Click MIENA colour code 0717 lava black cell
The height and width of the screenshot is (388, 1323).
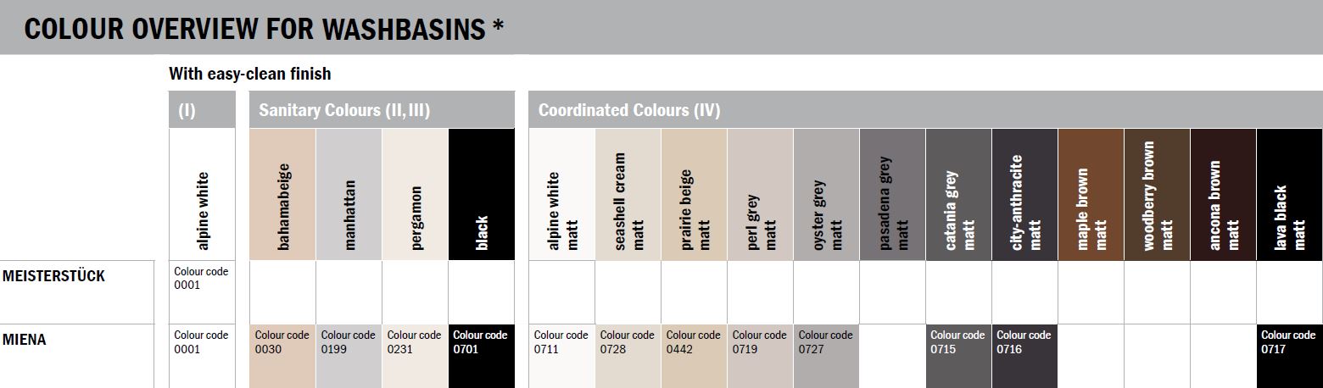point(1290,356)
